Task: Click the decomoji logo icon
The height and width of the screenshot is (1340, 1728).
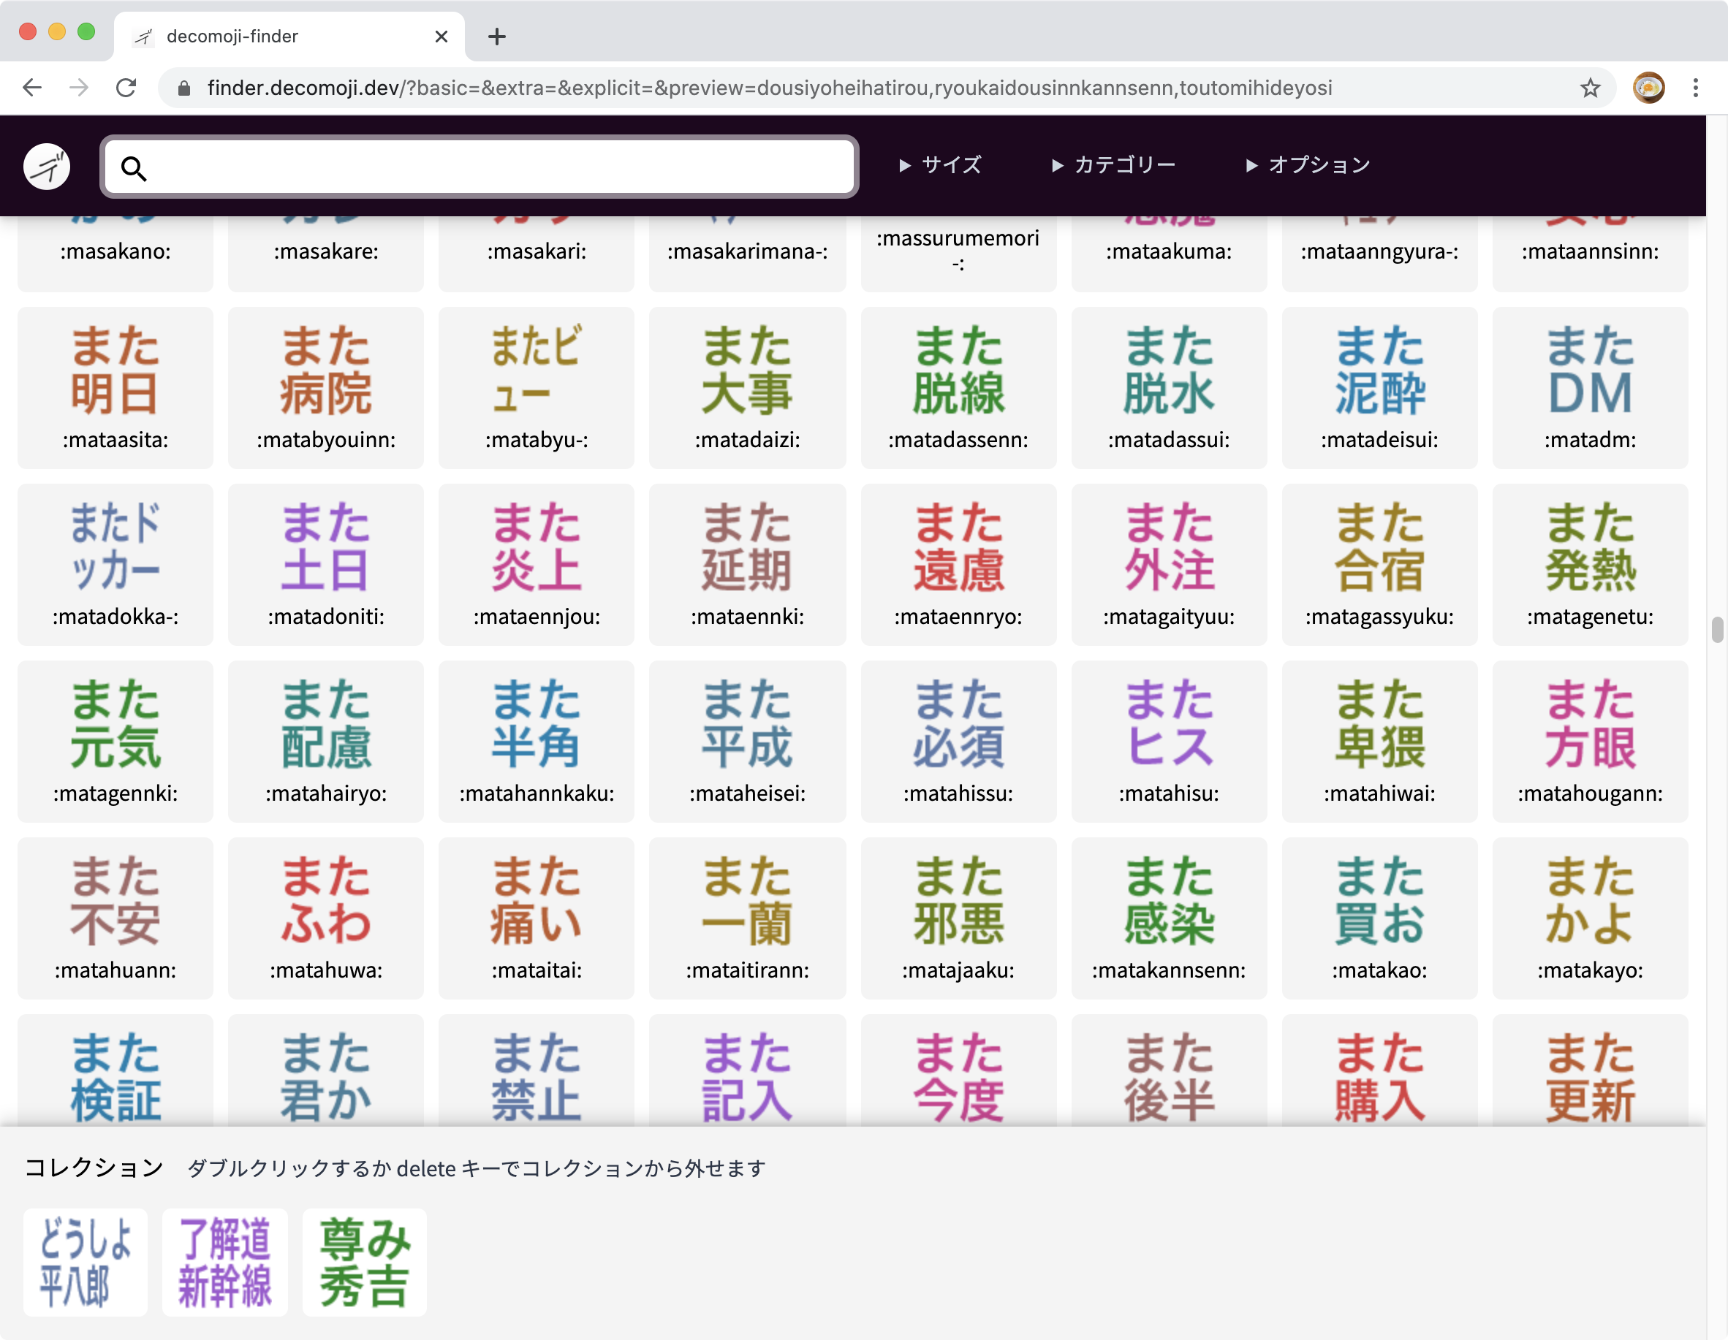Action: (47, 166)
